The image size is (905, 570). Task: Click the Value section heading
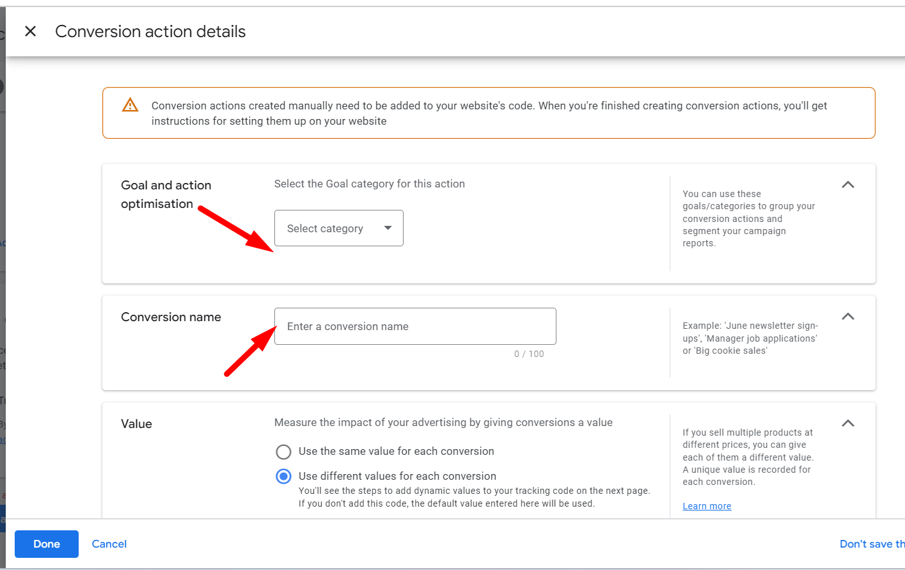[x=136, y=424]
